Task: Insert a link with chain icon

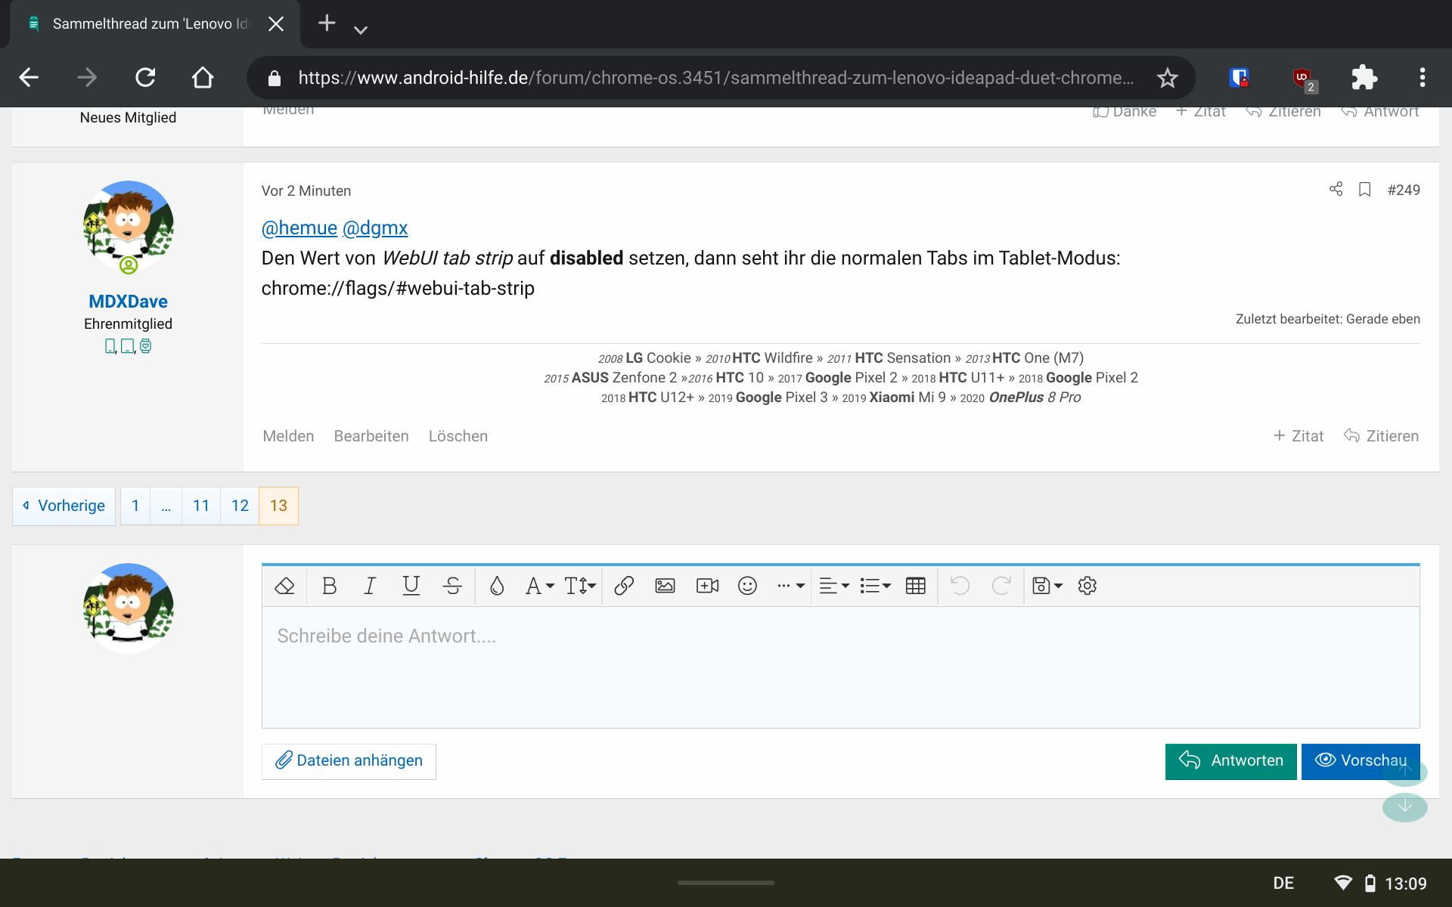Action: click(x=624, y=586)
